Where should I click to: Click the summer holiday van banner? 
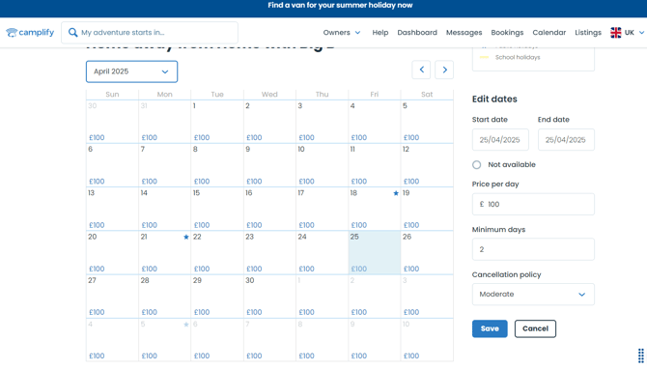click(x=340, y=6)
